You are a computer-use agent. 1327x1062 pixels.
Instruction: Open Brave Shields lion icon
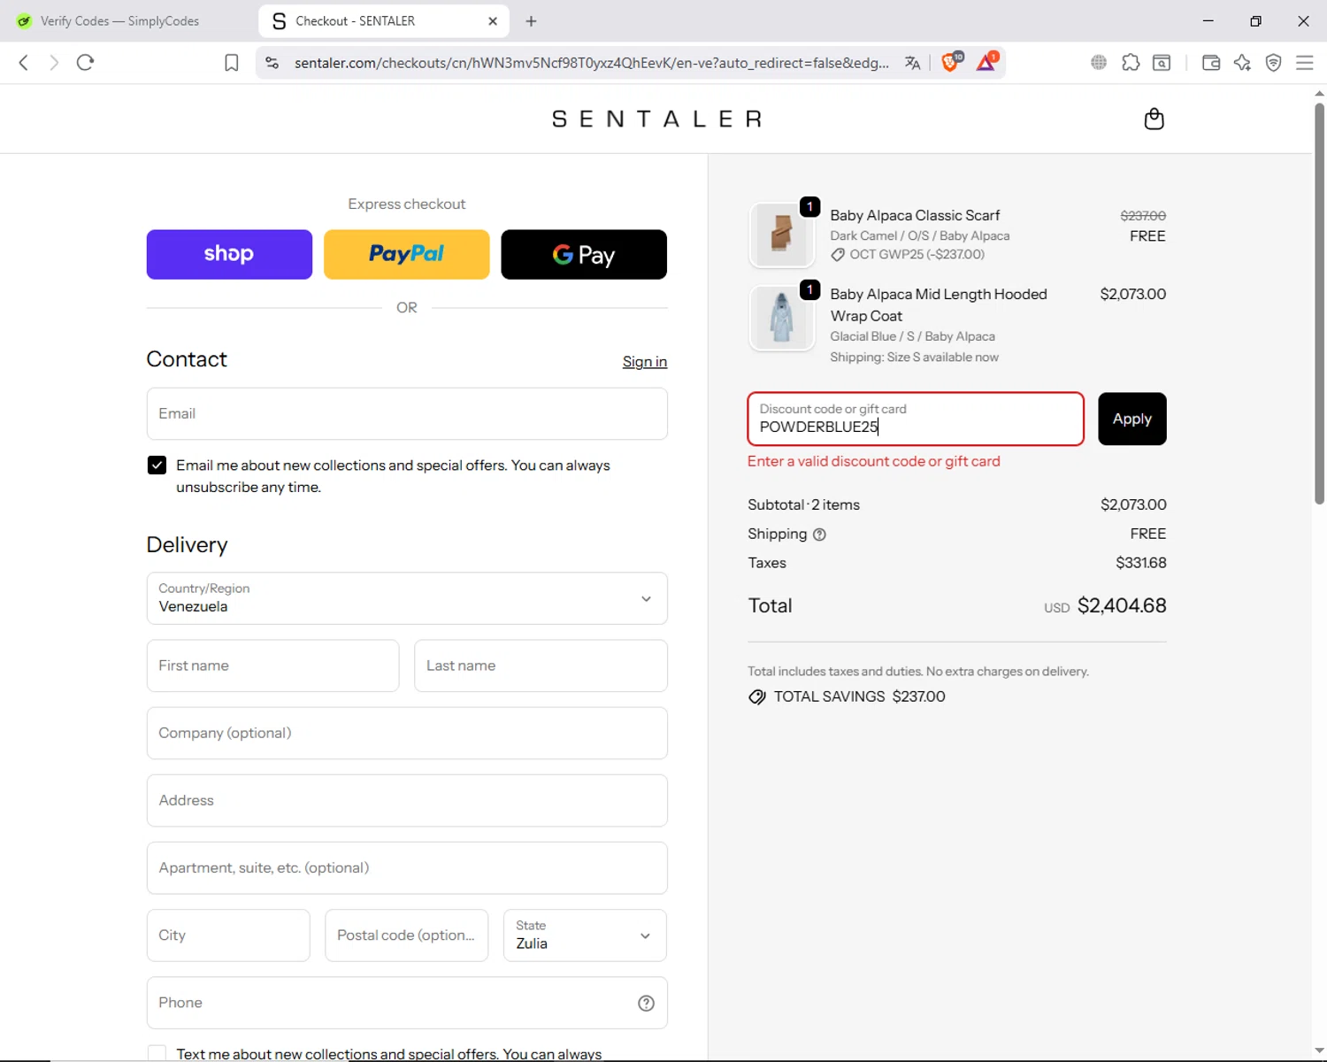tap(951, 62)
